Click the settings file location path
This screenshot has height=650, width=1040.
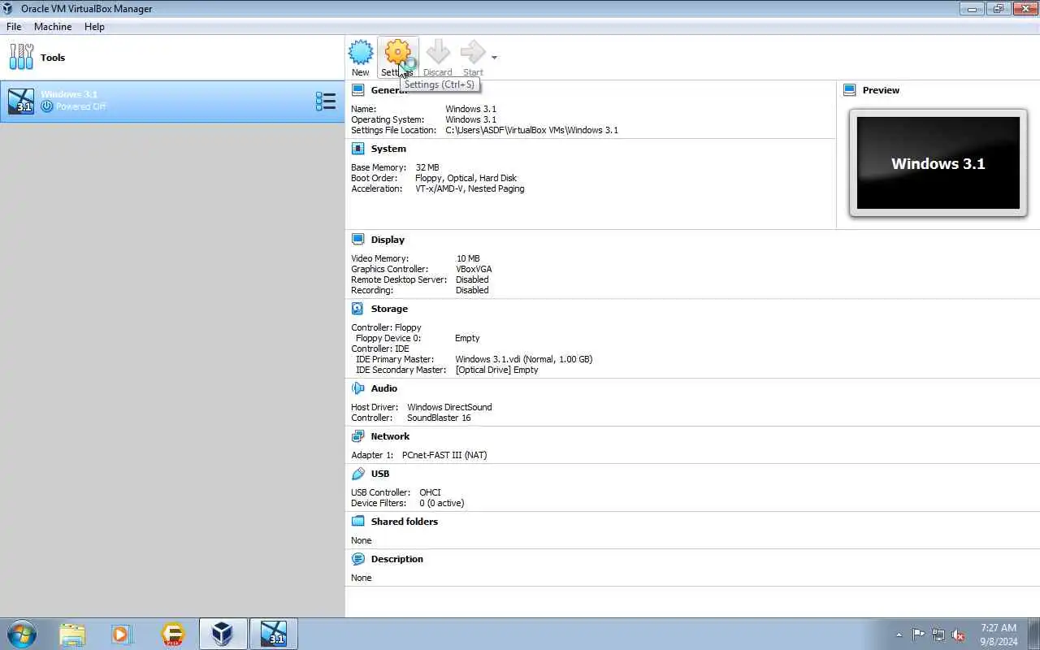(531, 130)
